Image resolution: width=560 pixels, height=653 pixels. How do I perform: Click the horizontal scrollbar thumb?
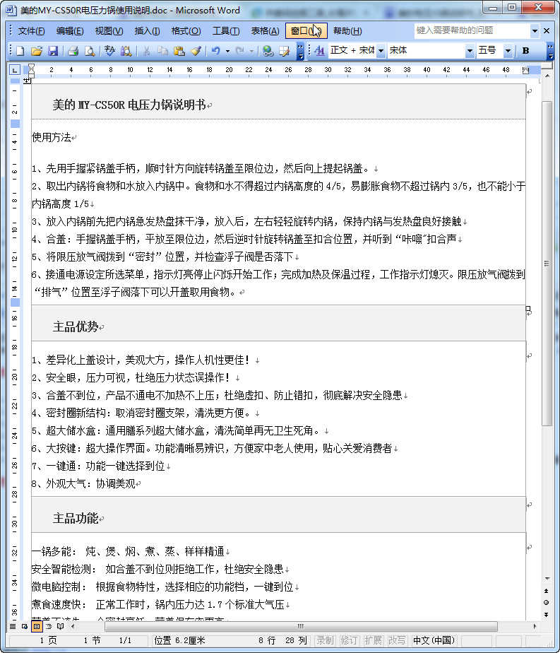(301, 626)
